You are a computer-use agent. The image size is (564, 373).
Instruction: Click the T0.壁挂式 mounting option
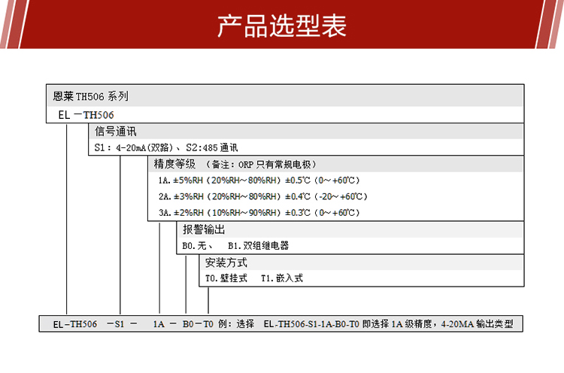[x=226, y=278]
